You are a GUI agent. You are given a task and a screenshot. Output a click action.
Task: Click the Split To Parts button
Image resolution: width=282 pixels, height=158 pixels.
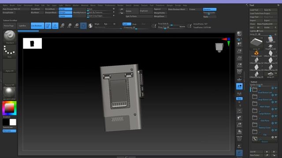[139, 16]
